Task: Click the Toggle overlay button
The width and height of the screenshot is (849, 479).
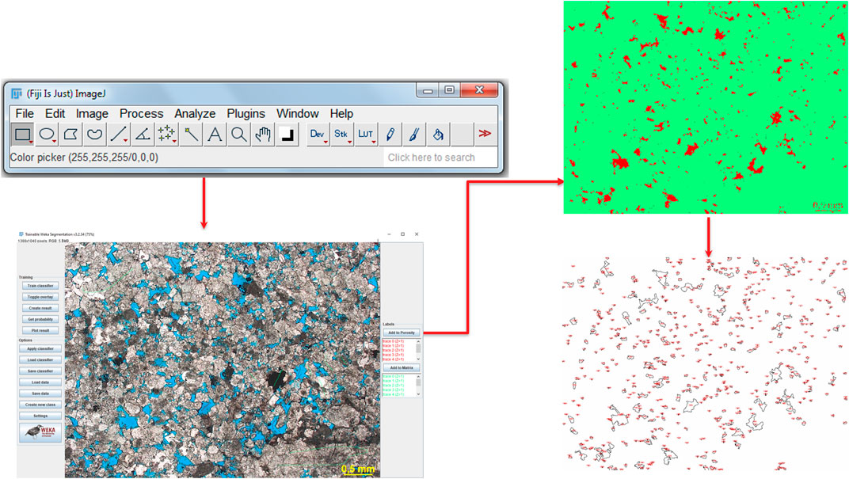Action: (x=40, y=297)
